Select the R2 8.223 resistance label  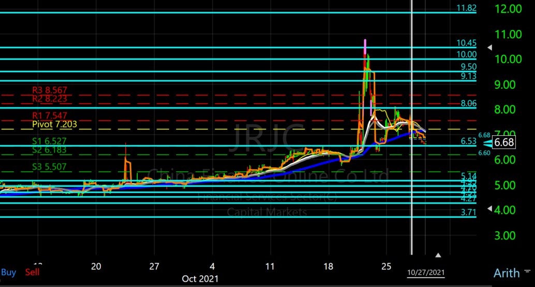coord(50,99)
